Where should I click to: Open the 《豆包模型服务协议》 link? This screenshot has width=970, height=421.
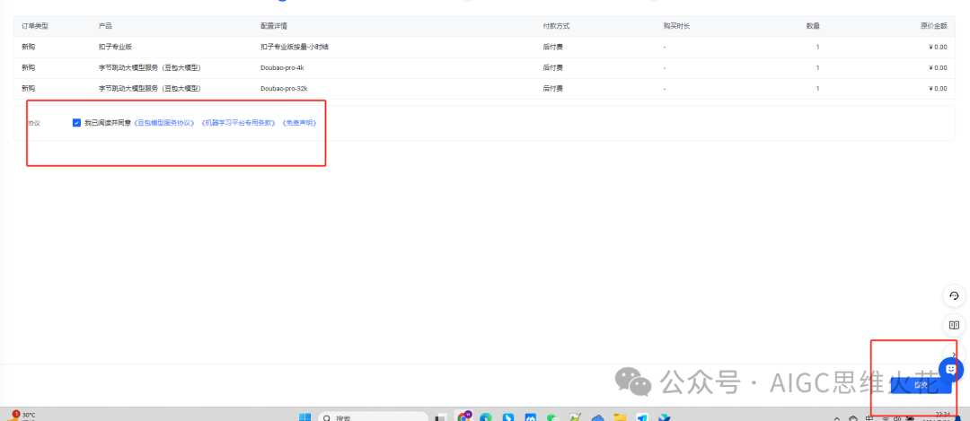pyautogui.click(x=164, y=123)
